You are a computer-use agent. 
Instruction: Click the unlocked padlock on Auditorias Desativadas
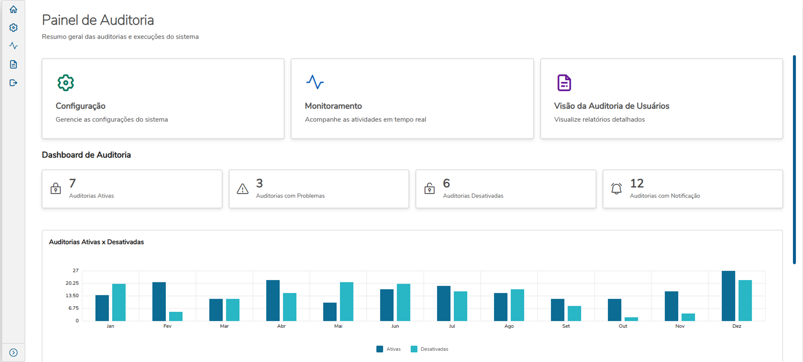[x=430, y=188]
